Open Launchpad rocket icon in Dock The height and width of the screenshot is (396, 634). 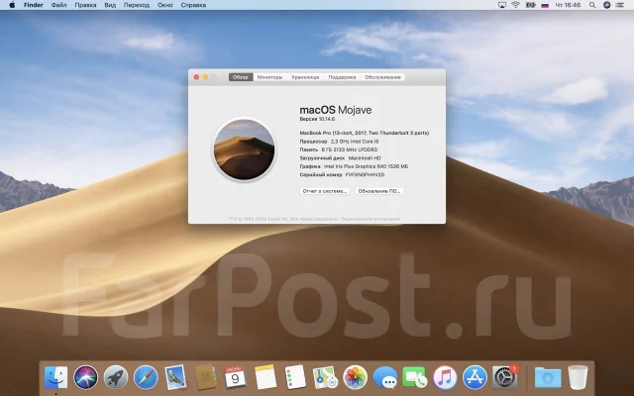click(x=116, y=377)
